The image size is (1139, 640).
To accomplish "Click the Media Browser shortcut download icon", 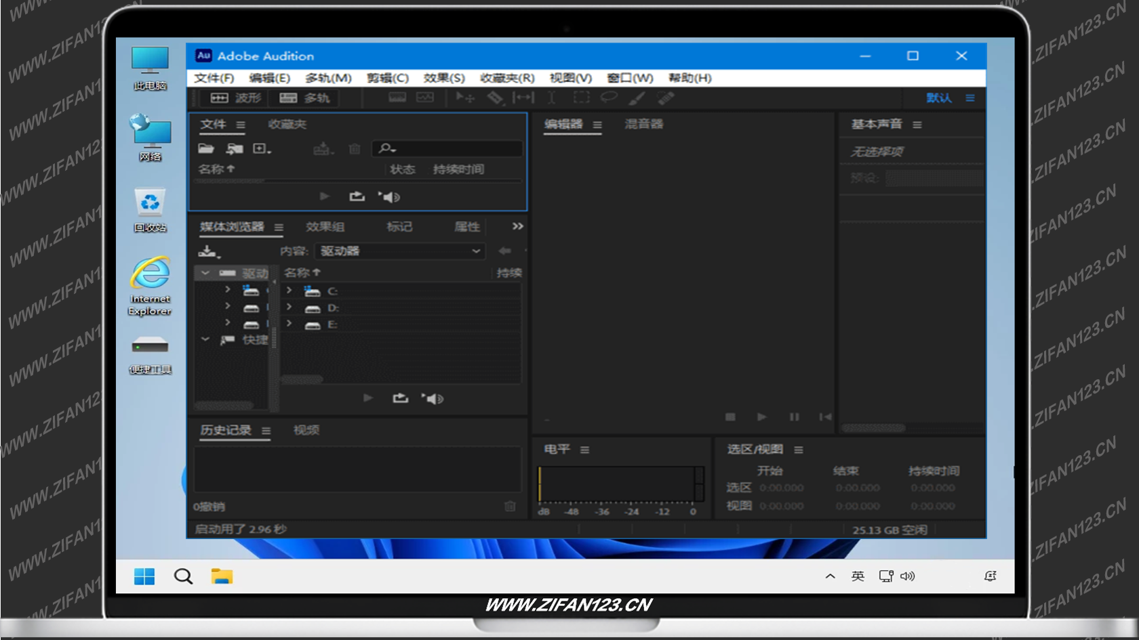I will point(209,252).
